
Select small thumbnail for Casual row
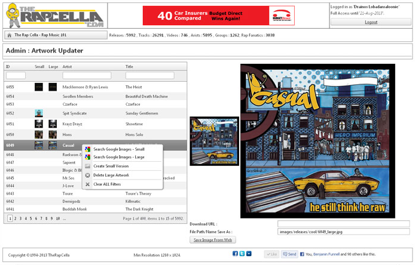39,145
